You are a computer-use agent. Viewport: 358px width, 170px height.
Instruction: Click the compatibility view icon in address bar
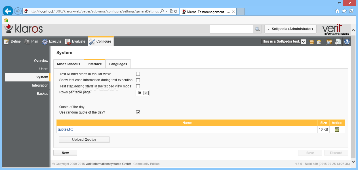coord(171,11)
